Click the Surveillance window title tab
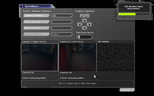Image resolution: width=154 pixels, height=96 pixels. [x=36, y=6]
